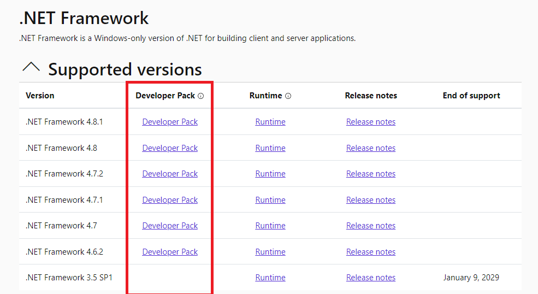Click the Runtime column header text
This screenshot has height=294, width=538.
266,96
